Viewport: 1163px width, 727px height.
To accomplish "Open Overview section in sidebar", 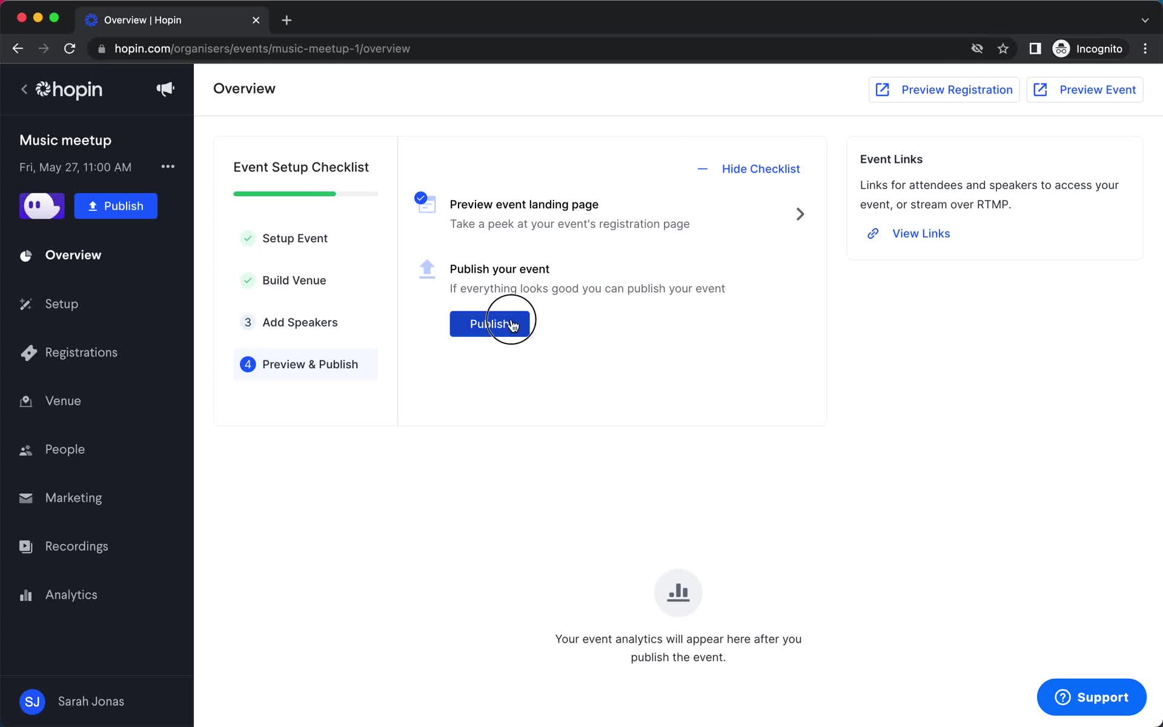I will coord(73,254).
